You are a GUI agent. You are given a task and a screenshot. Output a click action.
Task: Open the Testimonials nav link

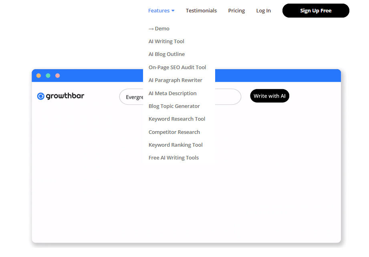(x=201, y=10)
